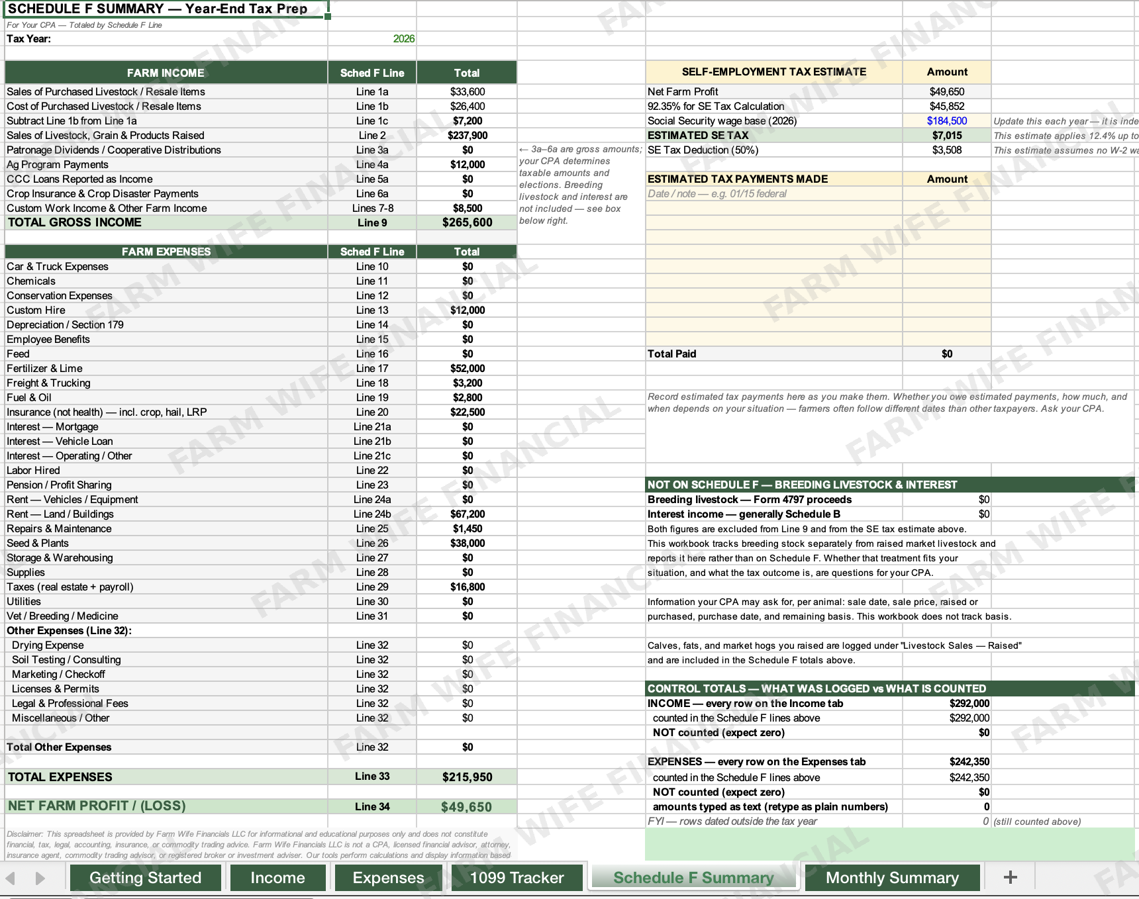The height and width of the screenshot is (899, 1139).
Task: Select Net Farm Profit $49,650 total cell
Action: pyautogui.click(x=467, y=807)
